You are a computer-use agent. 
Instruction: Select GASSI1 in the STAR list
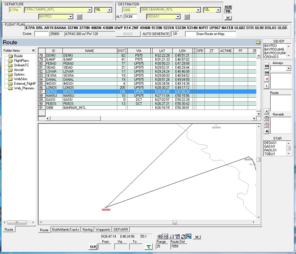coord(270,146)
